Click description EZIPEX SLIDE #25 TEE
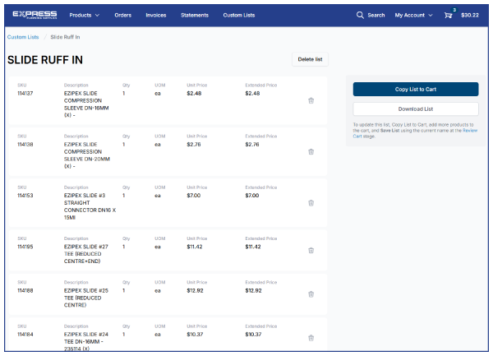 [x=85, y=298]
